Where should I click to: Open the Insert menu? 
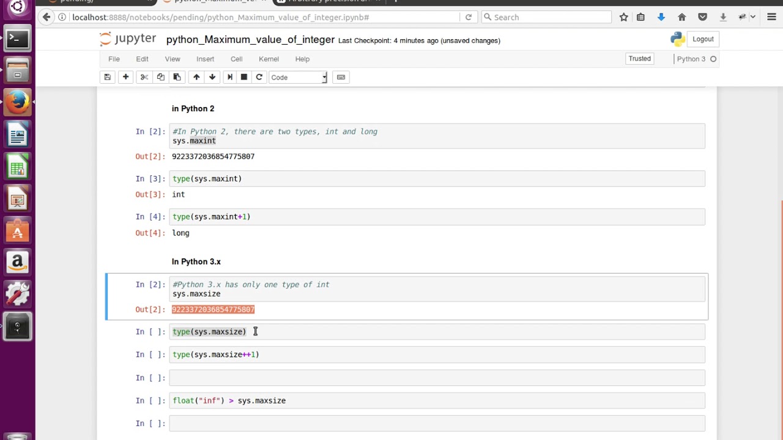[x=205, y=59]
